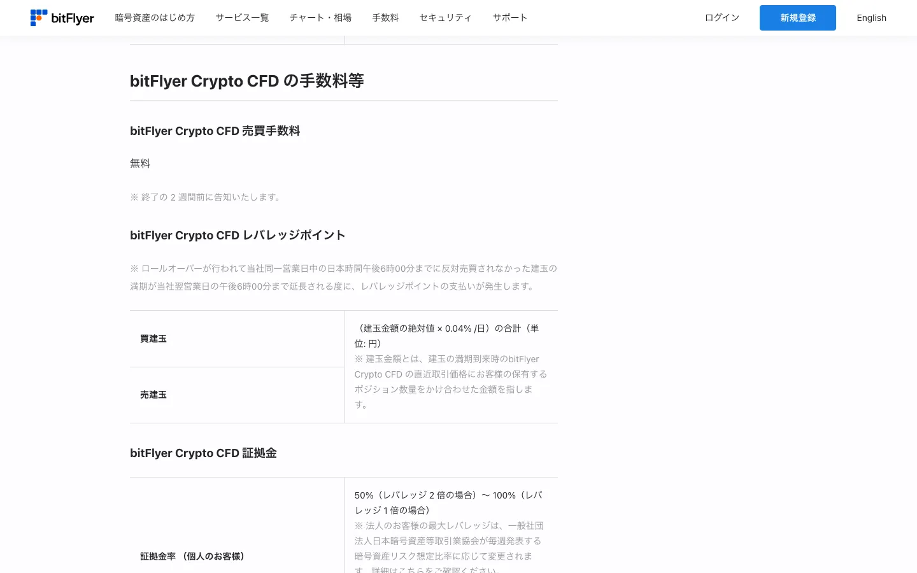The height and width of the screenshot is (573, 917).
Task: Click the bitFlyer logo icon
Action: (62, 18)
